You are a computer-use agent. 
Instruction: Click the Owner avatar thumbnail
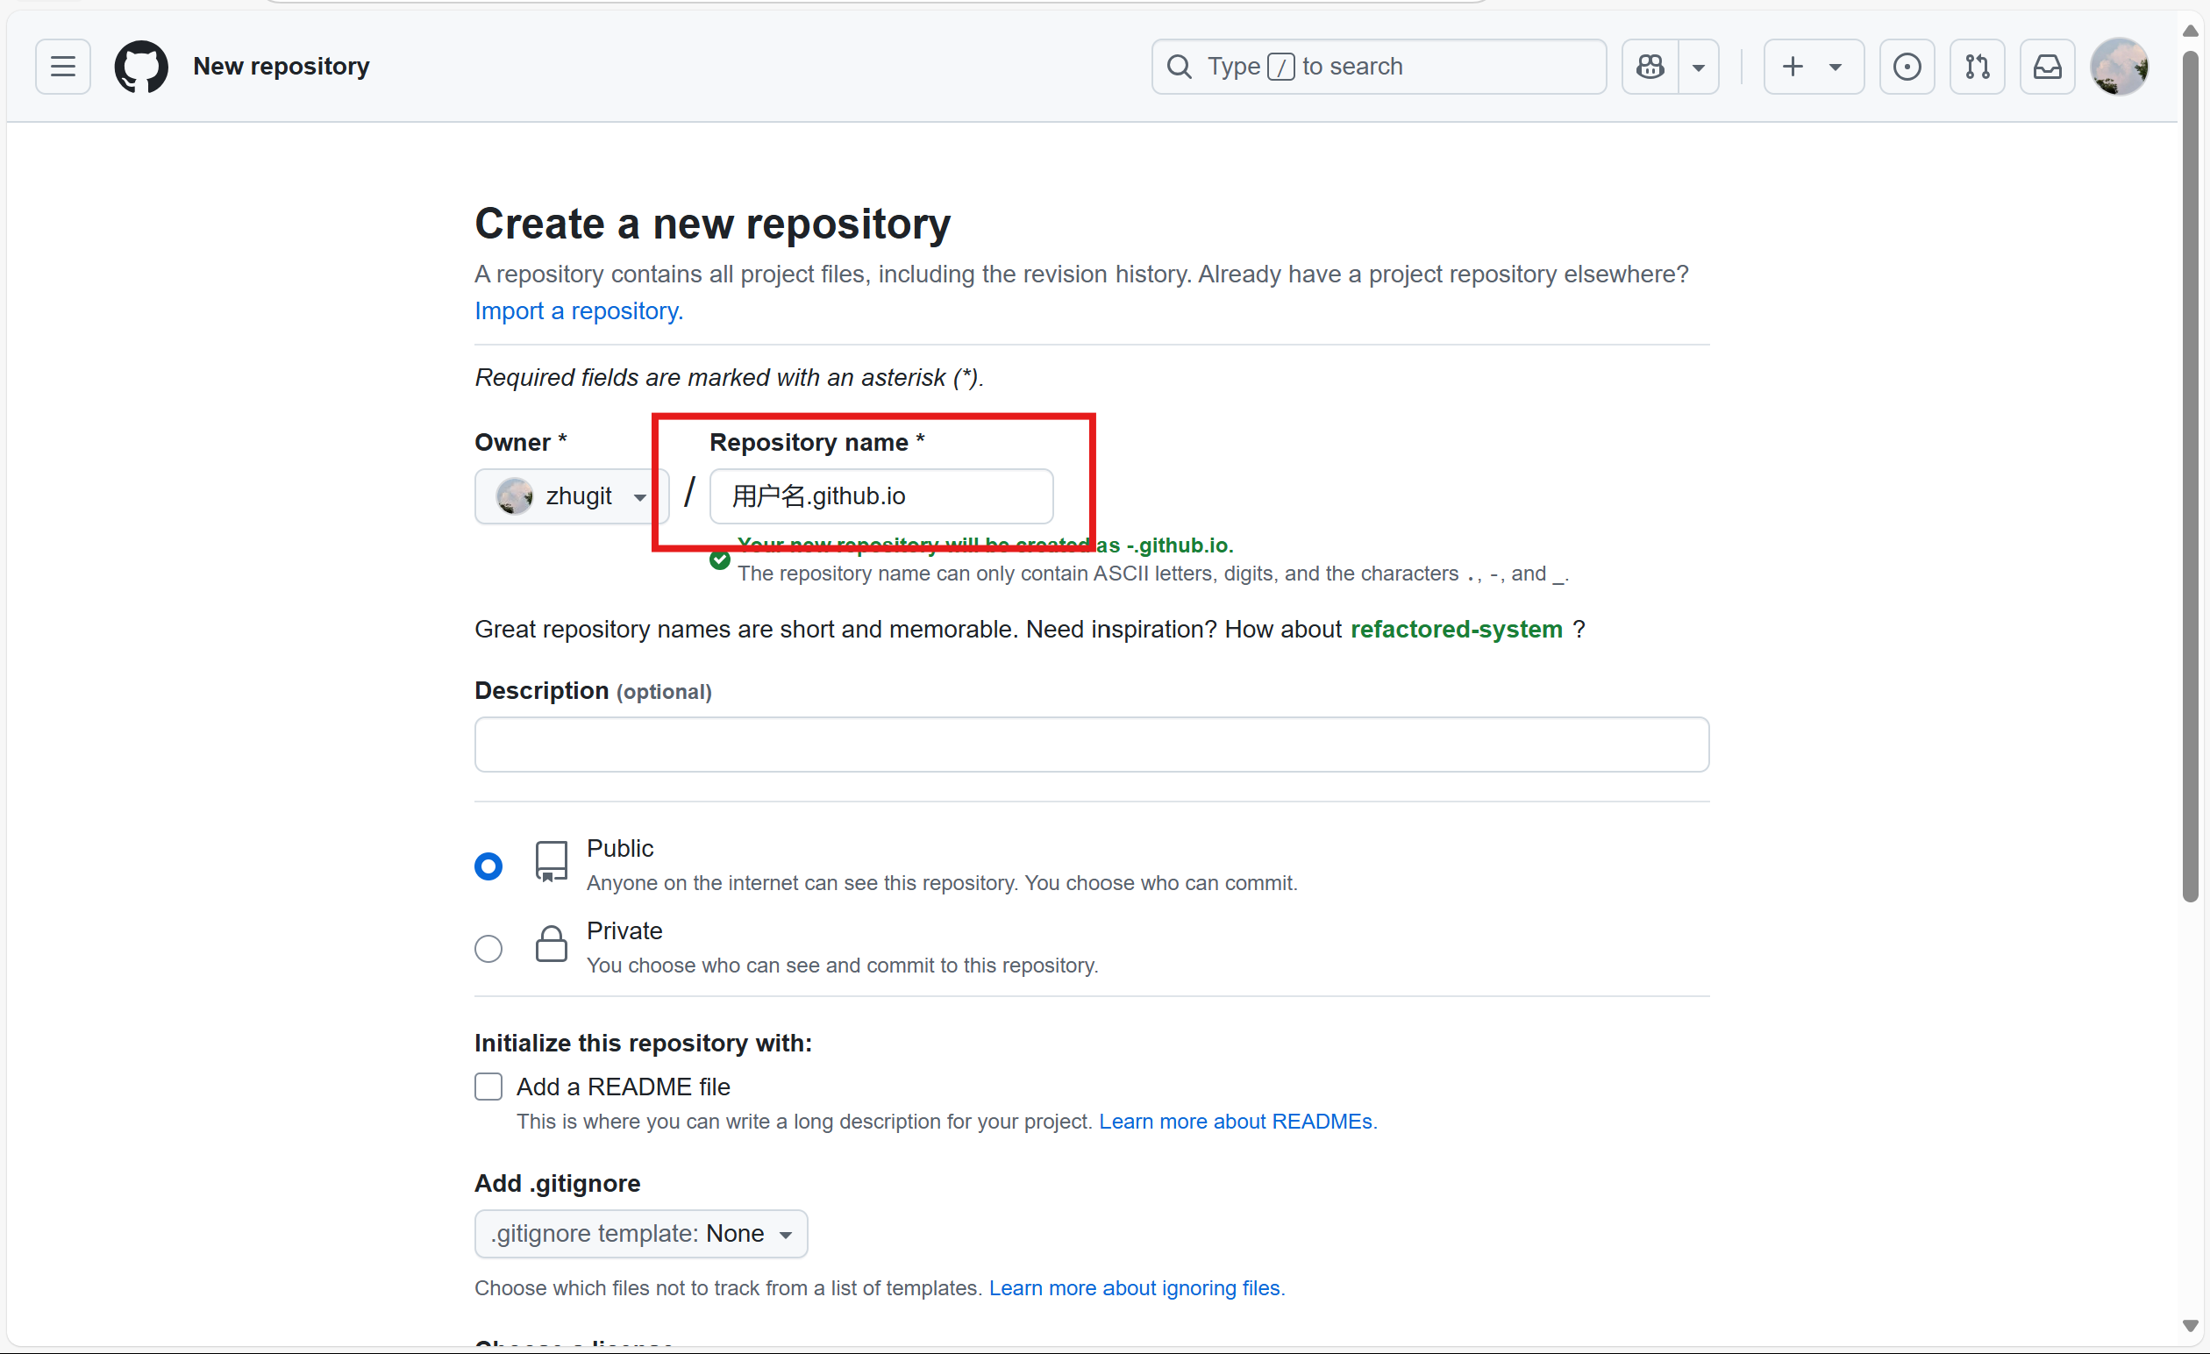click(x=515, y=495)
